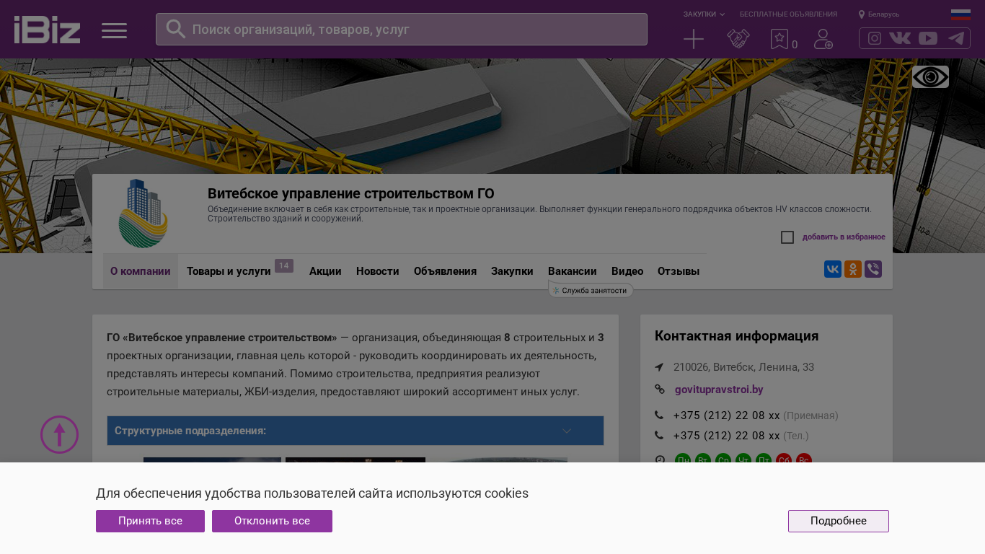Viewport: 985px width, 554px height.
Task: Open the 'Товары и услуги' tab
Action: point(229,271)
